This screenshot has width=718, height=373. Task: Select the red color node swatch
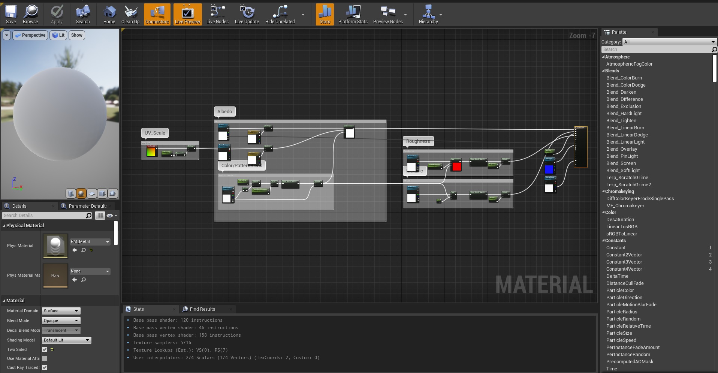(456, 167)
